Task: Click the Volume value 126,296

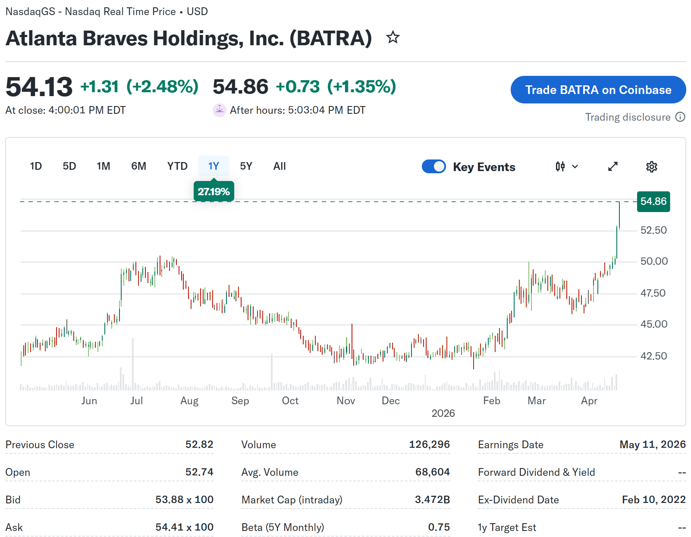Action: (430, 444)
